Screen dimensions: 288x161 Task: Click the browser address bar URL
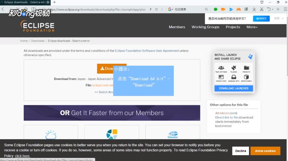97,9
